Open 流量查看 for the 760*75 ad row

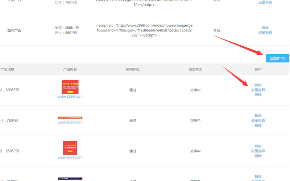point(265,2)
